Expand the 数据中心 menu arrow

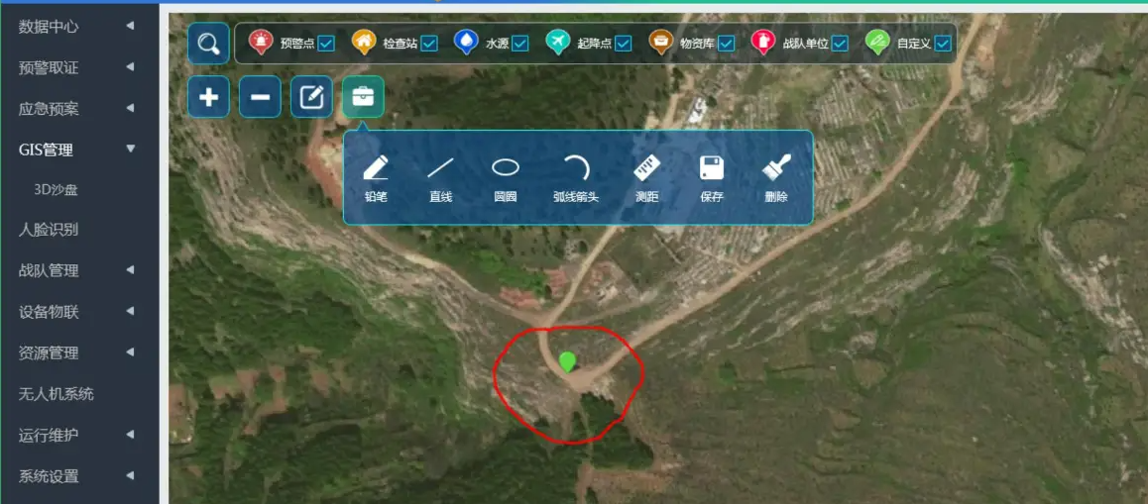pos(130,26)
